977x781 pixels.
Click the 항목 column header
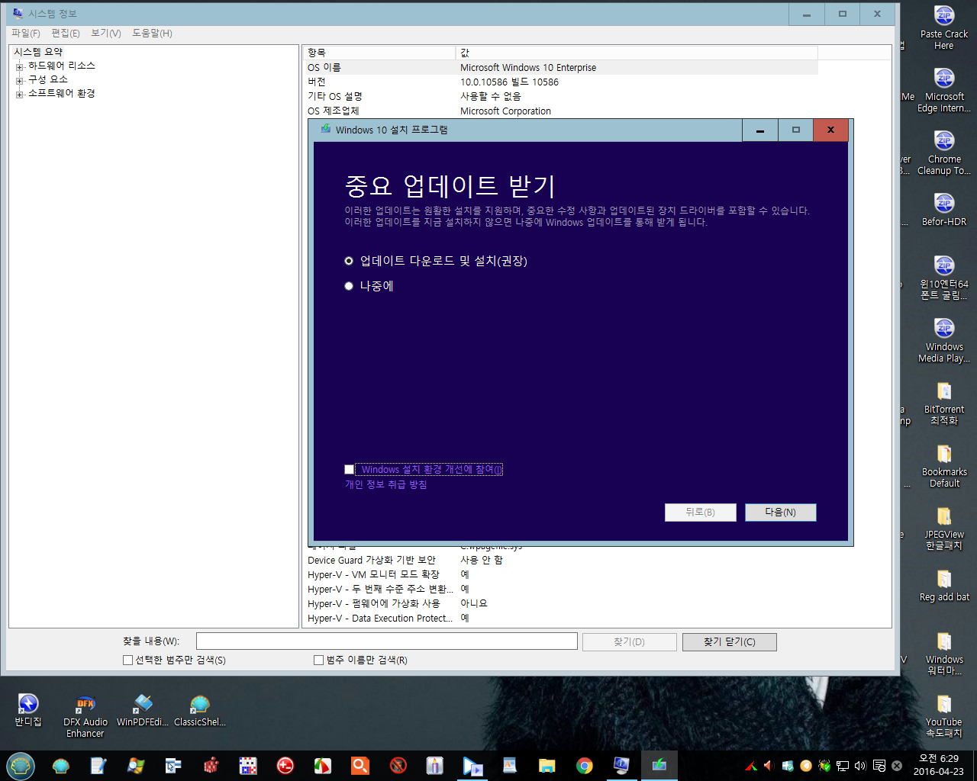click(379, 53)
